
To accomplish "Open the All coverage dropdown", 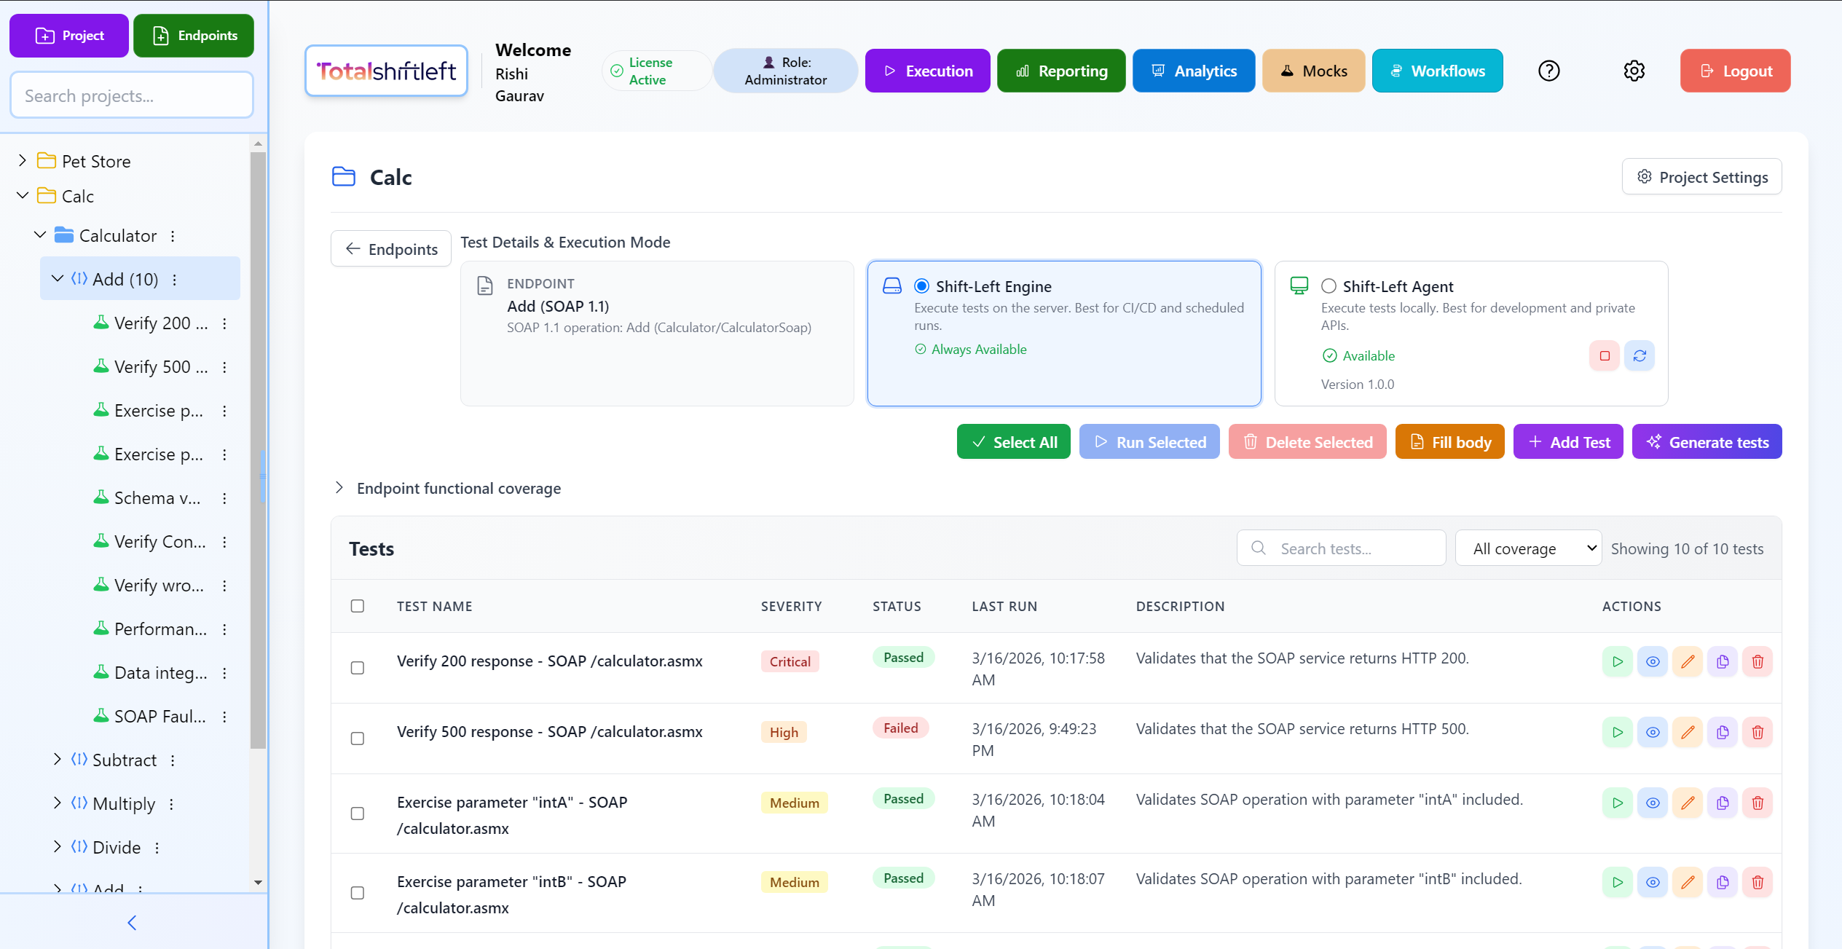I will click(x=1527, y=548).
